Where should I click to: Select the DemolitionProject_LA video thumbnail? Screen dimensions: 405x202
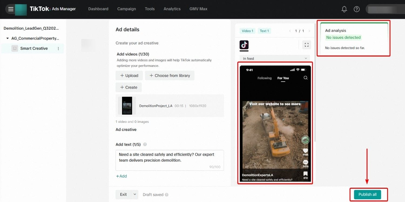(127, 106)
